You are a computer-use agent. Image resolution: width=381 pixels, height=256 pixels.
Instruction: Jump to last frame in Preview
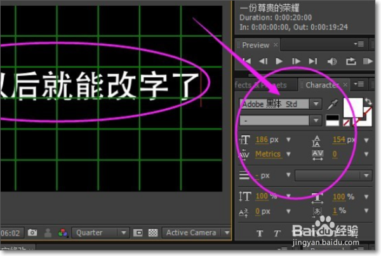tap(313, 61)
